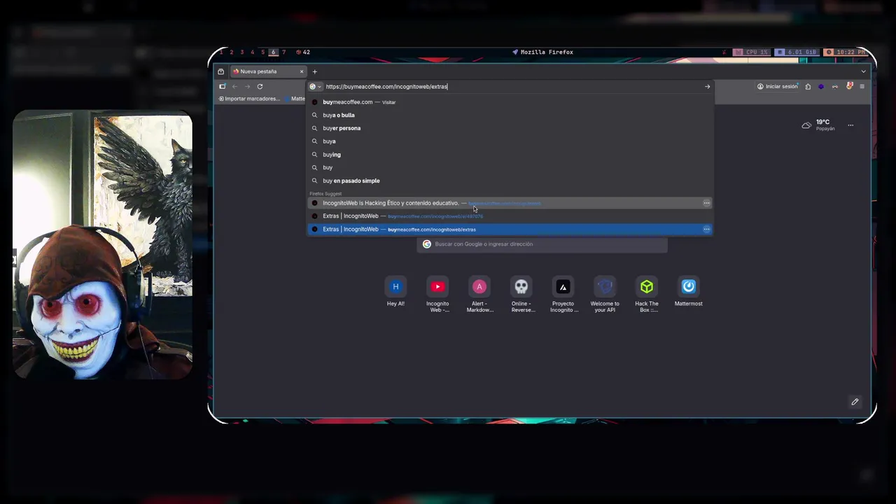Open Extras IncognitoWeb e/497076 suggestion
The image size is (896, 504).
(510, 216)
